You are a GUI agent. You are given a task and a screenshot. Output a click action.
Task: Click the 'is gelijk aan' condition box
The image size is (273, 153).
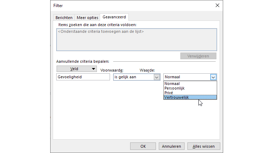tap(133, 77)
